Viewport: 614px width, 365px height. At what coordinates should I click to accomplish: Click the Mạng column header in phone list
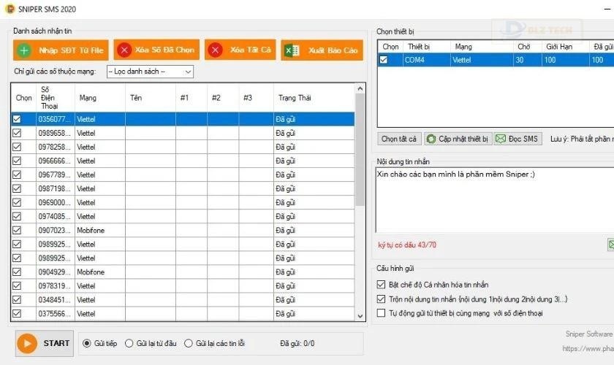pos(88,98)
